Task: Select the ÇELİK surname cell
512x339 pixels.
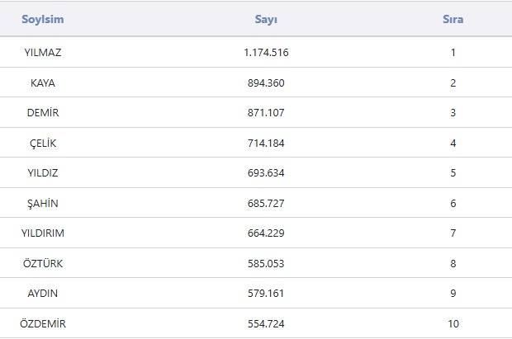Action: coord(43,144)
